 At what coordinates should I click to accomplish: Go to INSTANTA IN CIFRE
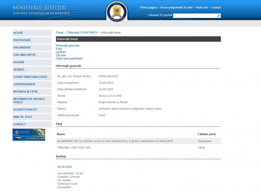click(x=32, y=92)
